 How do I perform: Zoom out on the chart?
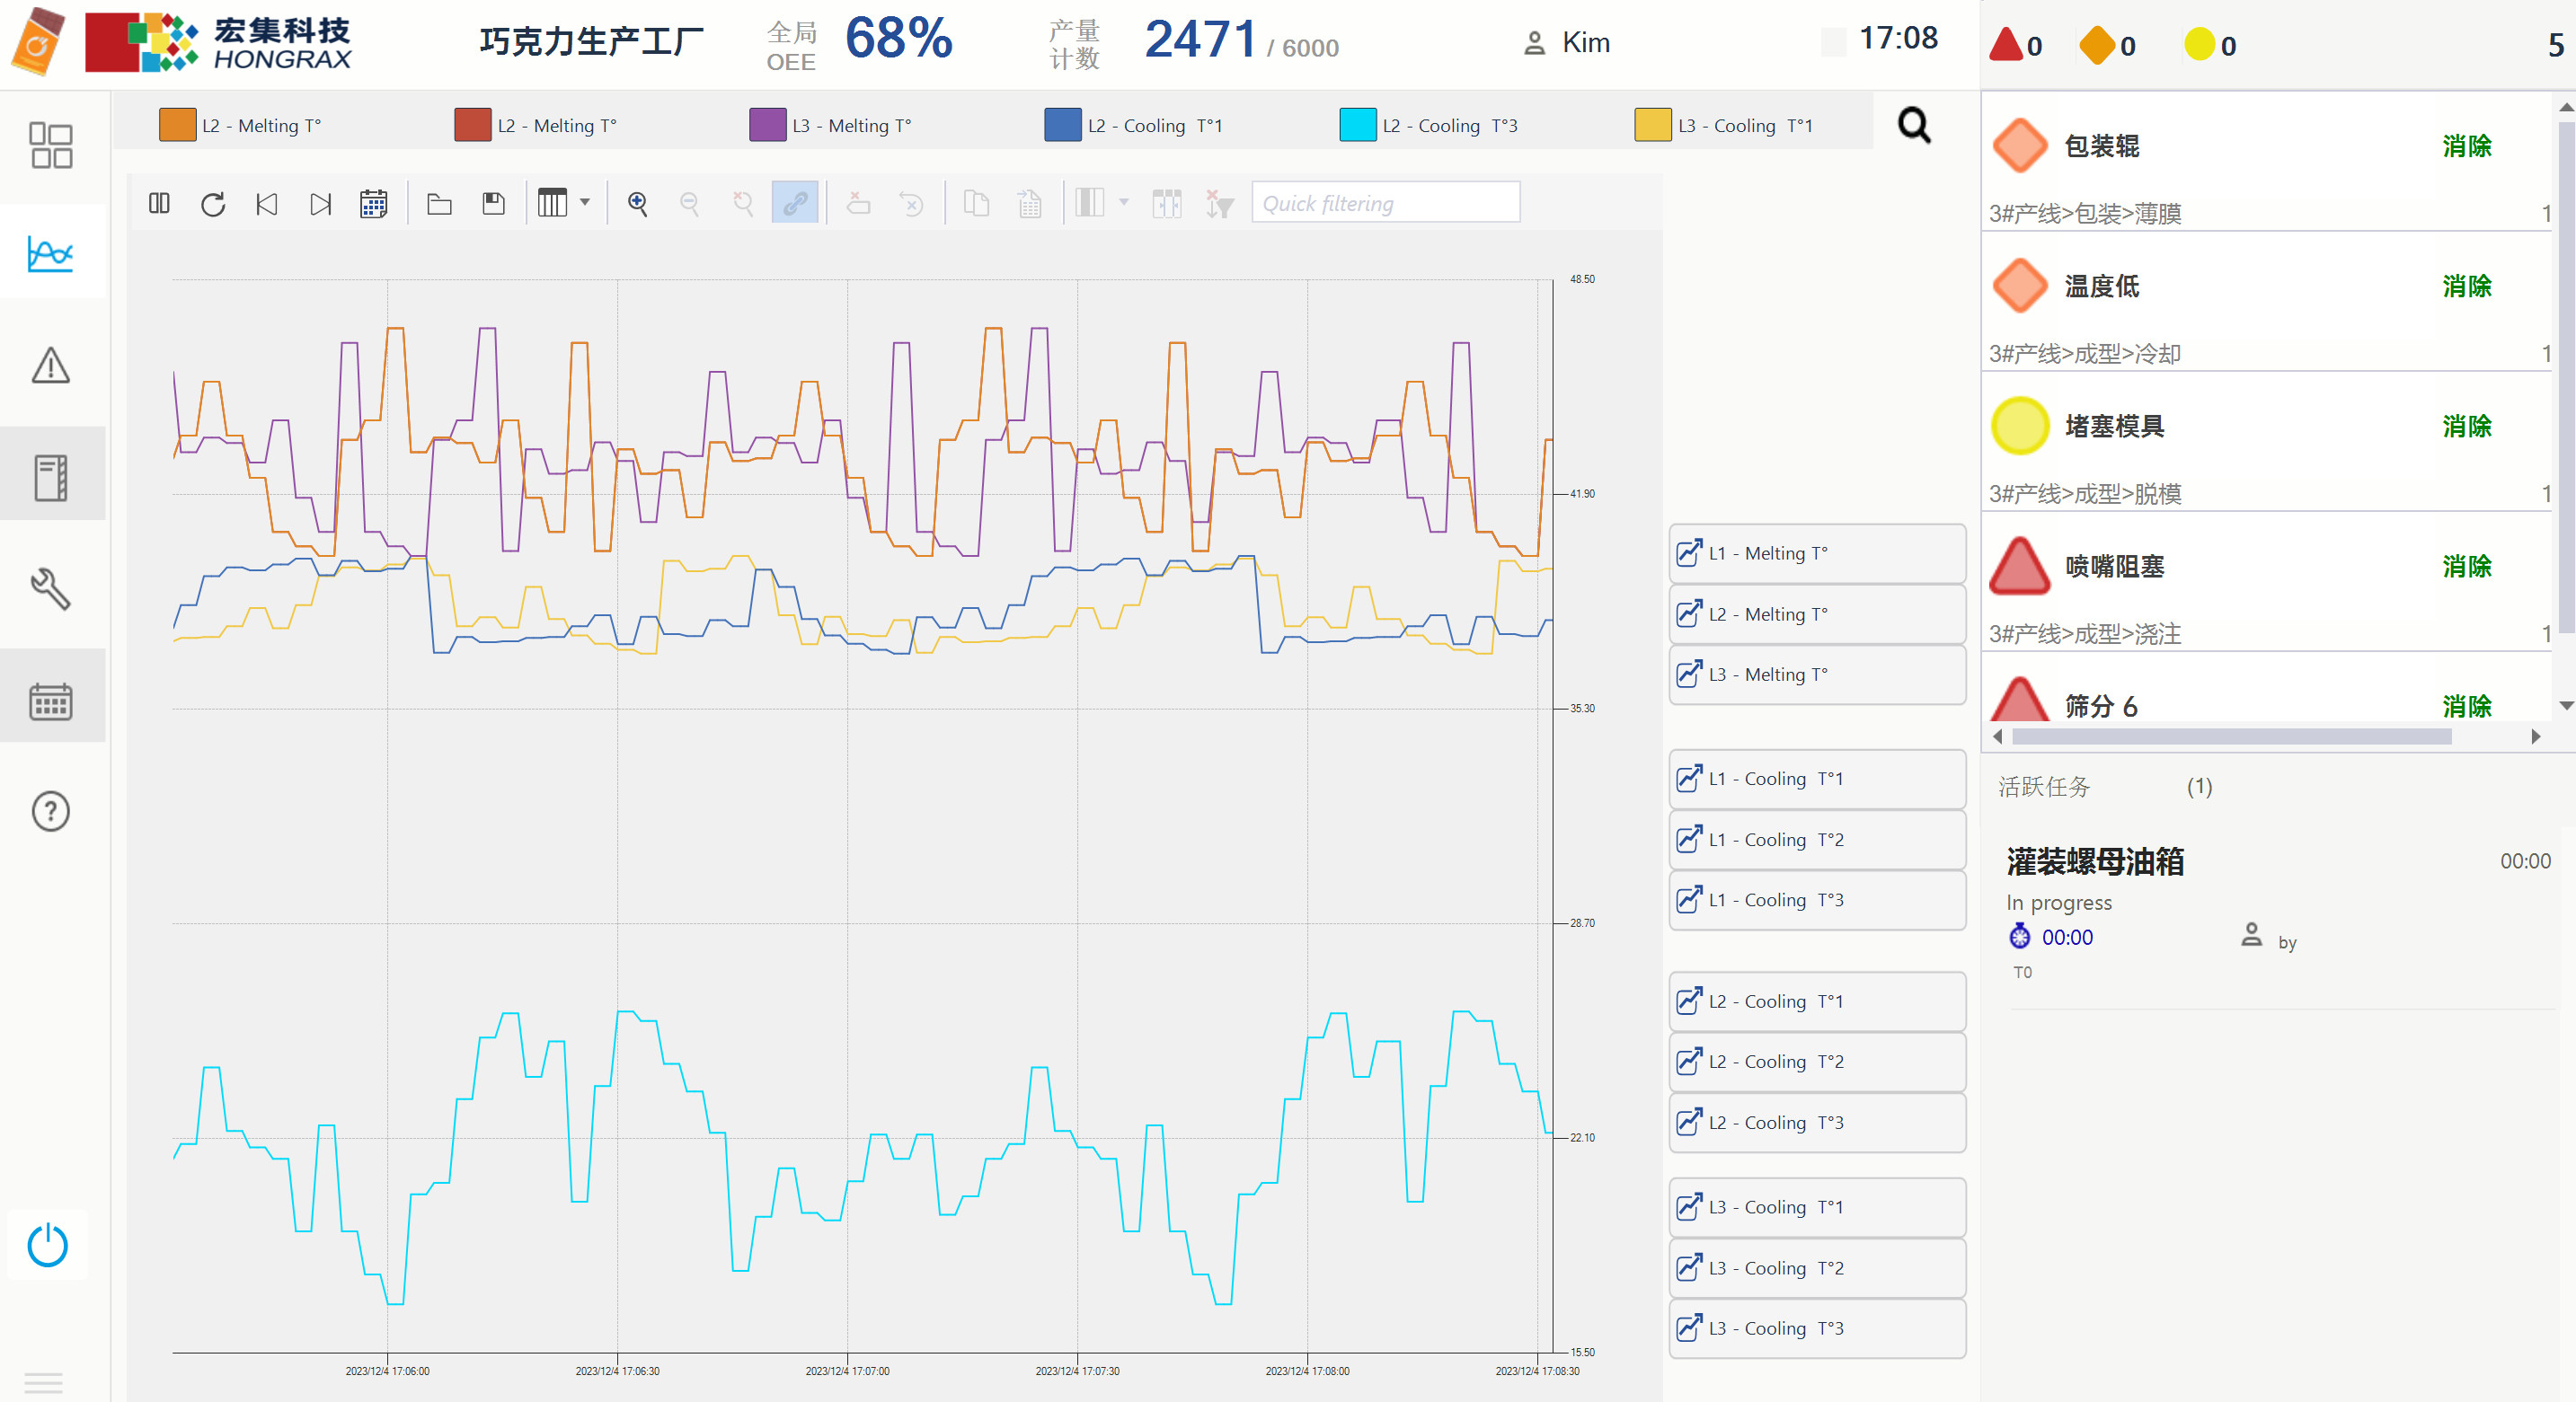pos(690,204)
